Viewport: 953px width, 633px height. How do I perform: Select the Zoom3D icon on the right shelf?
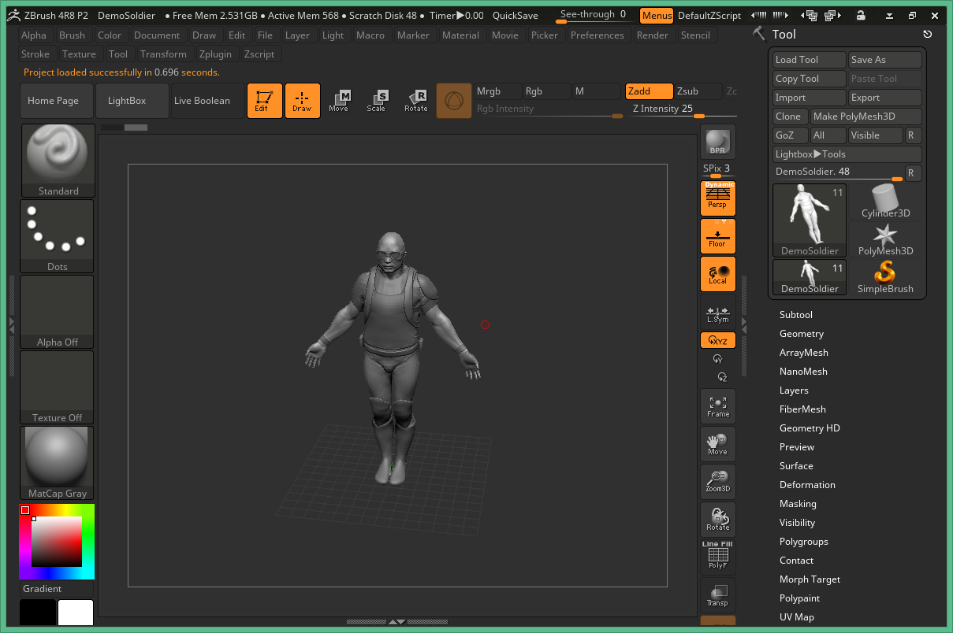click(717, 481)
